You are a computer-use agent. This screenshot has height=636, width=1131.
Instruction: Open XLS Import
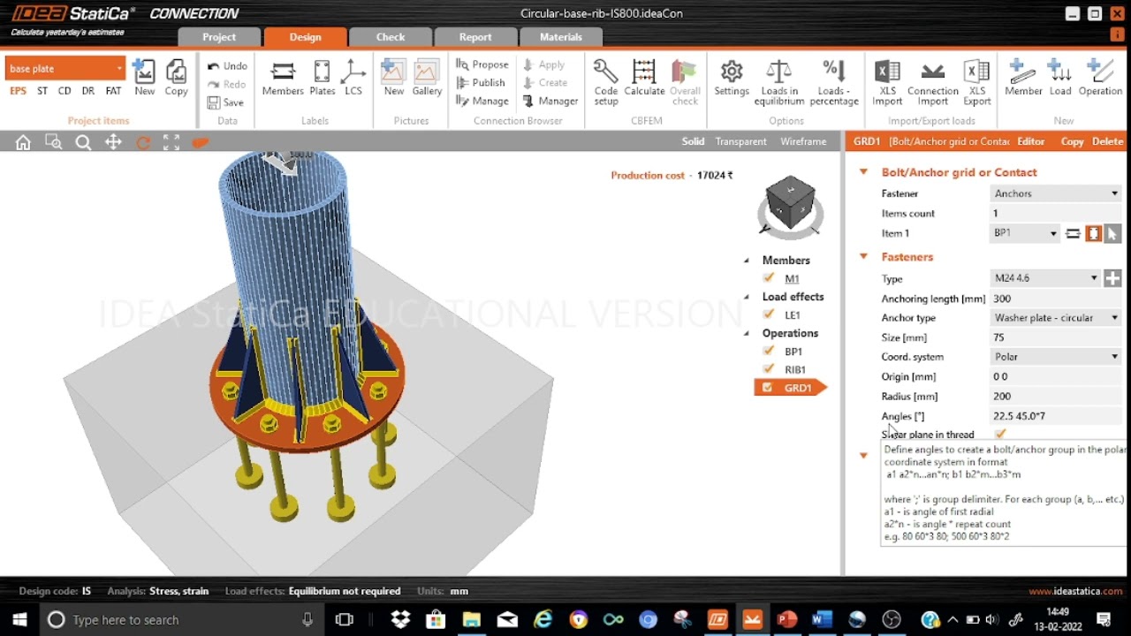[x=887, y=82]
